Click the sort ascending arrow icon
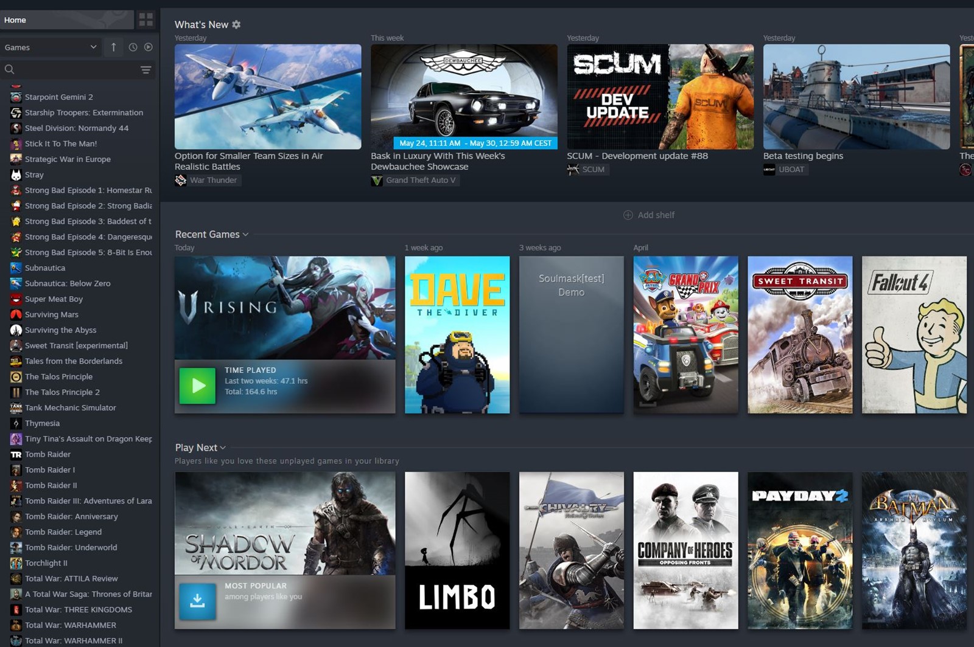Viewport: 974px width, 647px height. coord(113,47)
